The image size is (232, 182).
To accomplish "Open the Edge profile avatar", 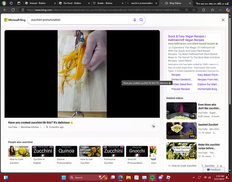I will (4, 3).
